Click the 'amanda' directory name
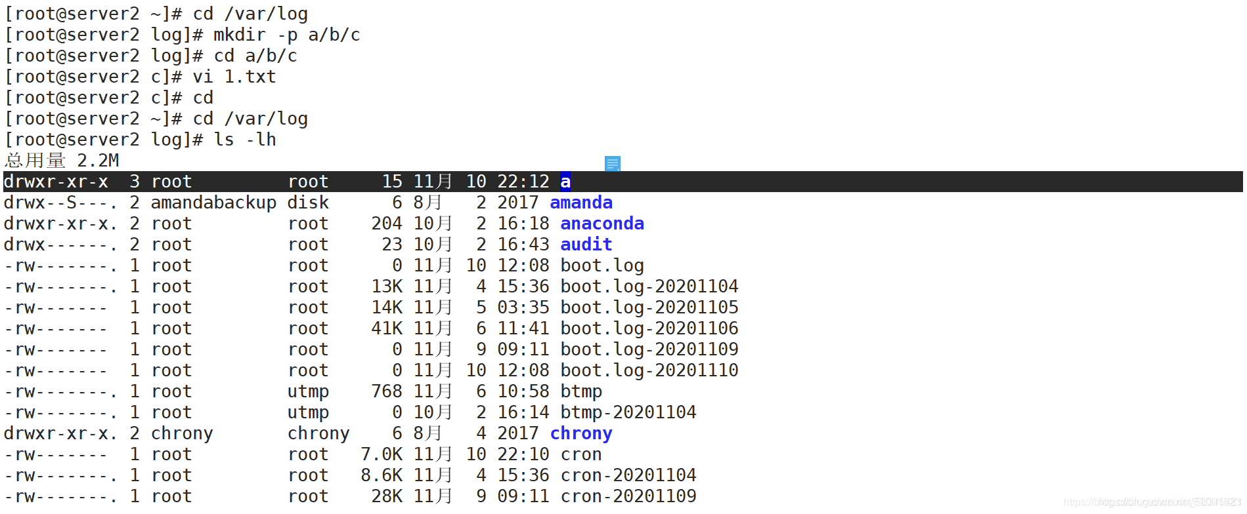 (x=581, y=203)
